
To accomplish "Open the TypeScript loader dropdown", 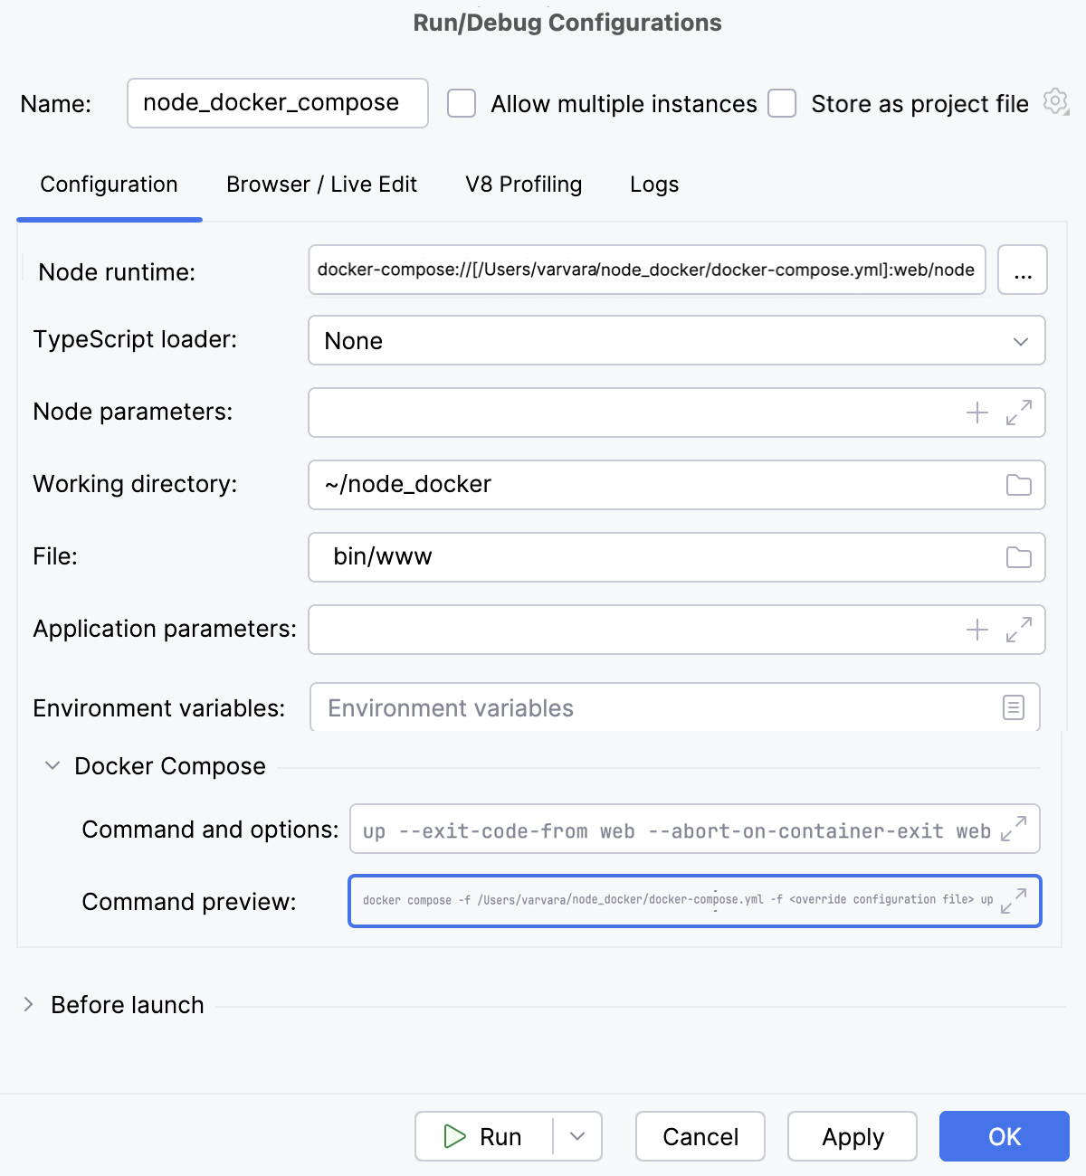I will pos(1020,341).
